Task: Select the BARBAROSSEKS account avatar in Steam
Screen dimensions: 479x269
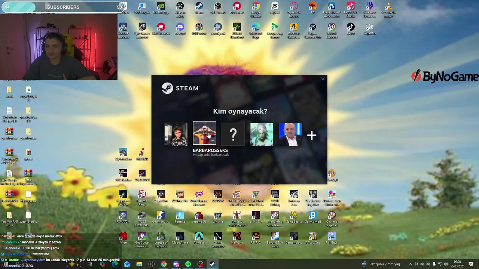Action: point(204,133)
